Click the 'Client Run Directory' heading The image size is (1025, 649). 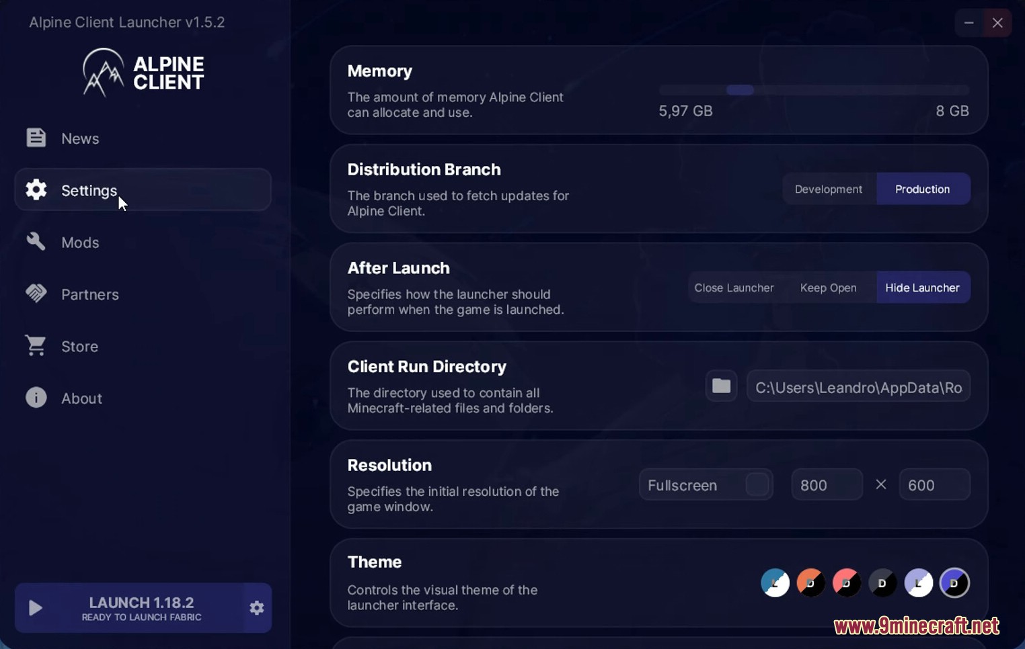coord(426,367)
